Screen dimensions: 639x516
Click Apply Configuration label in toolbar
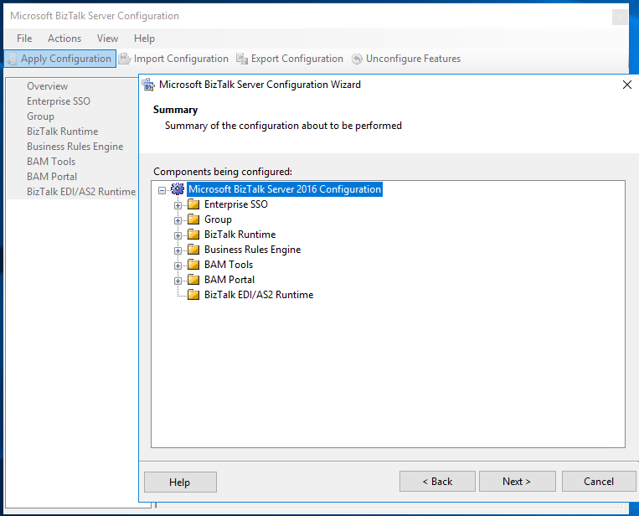tap(66, 59)
